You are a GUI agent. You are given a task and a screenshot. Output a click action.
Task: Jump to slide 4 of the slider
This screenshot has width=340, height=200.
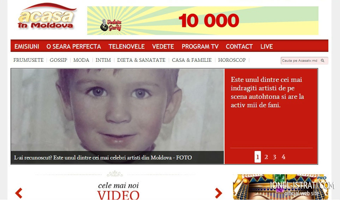[x=283, y=157]
